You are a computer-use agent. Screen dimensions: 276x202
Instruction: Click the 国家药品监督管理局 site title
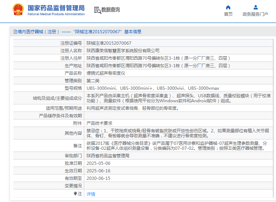pyautogui.click(x=56, y=8)
